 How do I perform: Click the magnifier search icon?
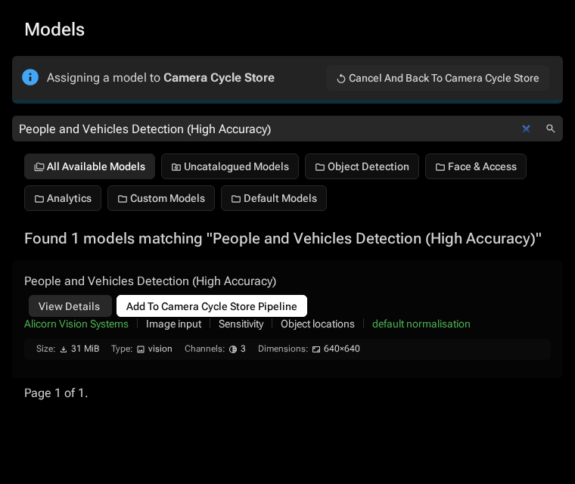(x=551, y=129)
